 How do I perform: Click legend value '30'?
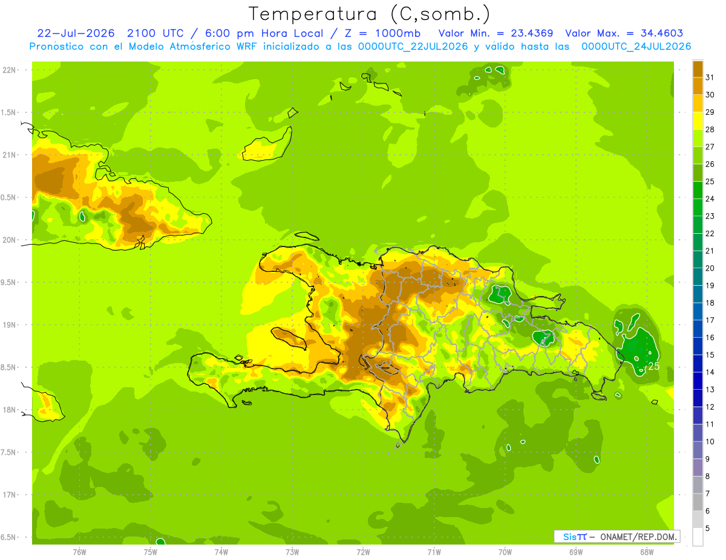point(710,95)
